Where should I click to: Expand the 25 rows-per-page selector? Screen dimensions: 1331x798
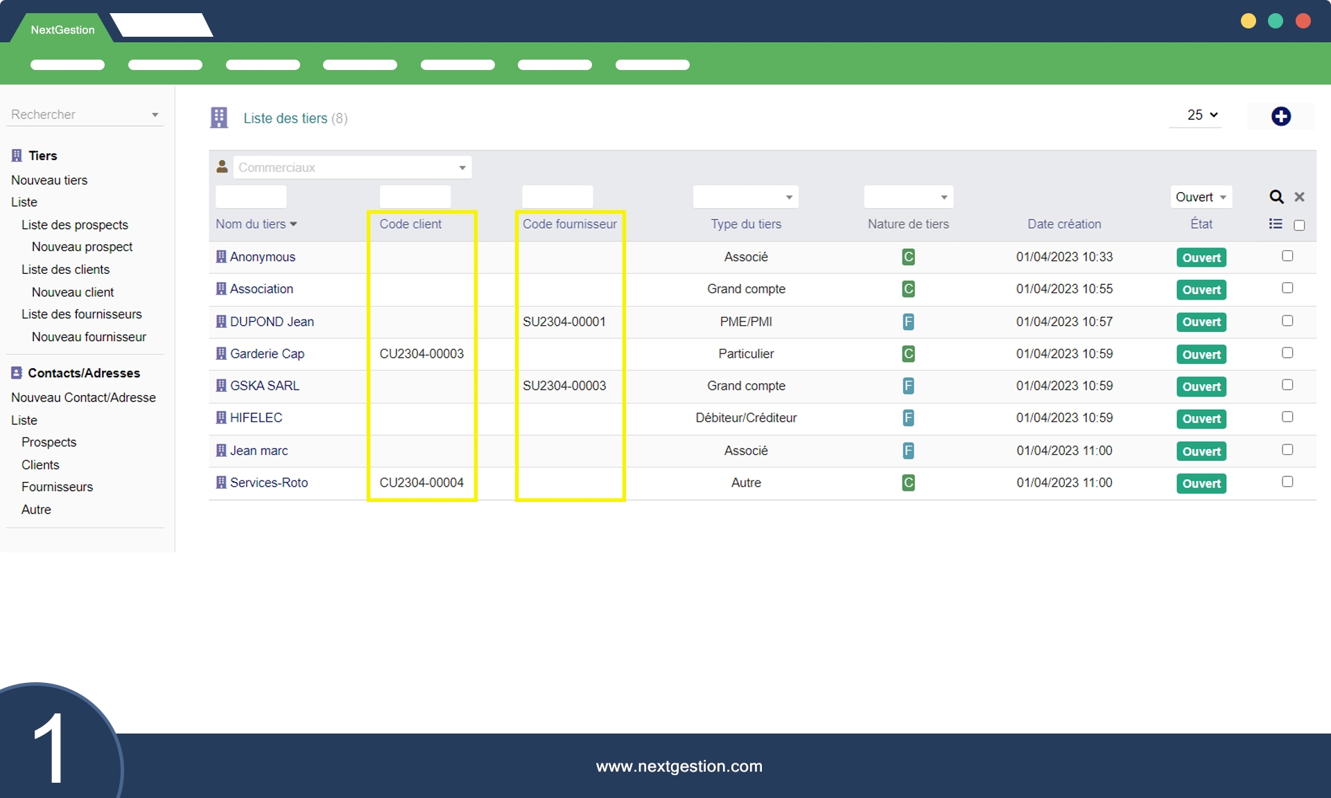pos(1201,115)
